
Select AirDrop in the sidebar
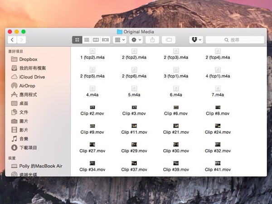click(x=27, y=86)
